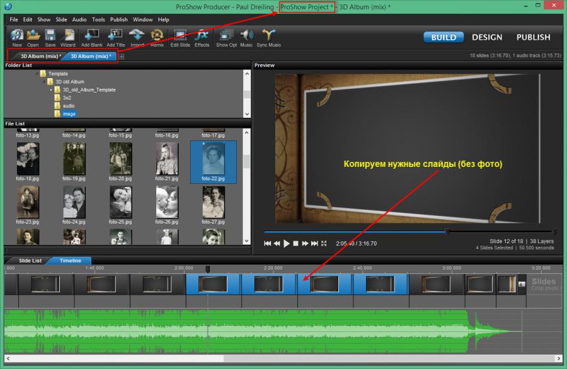Open the Audio menu
Image resolution: width=567 pixels, height=369 pixels.
tap(79, 20)
